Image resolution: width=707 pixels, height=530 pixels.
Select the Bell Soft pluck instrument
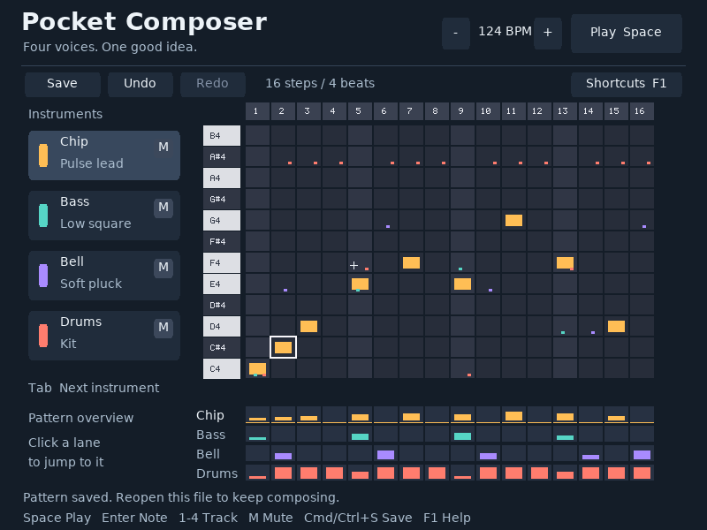[x=104, y=276]
